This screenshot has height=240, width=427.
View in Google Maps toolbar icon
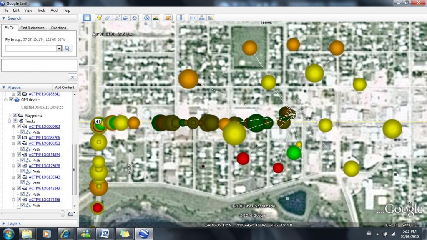pyautogui.click(x=211, y=18)
